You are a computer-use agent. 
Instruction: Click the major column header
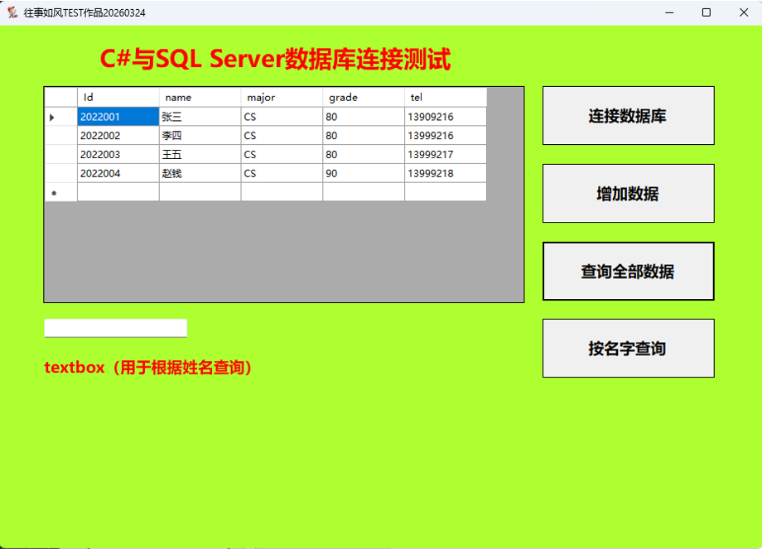[x=282, y=97]
